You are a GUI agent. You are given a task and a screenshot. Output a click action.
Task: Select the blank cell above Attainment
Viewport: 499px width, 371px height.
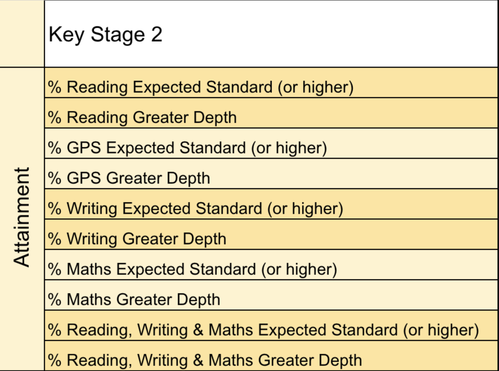pyautogui.click(x=22, y=34)
